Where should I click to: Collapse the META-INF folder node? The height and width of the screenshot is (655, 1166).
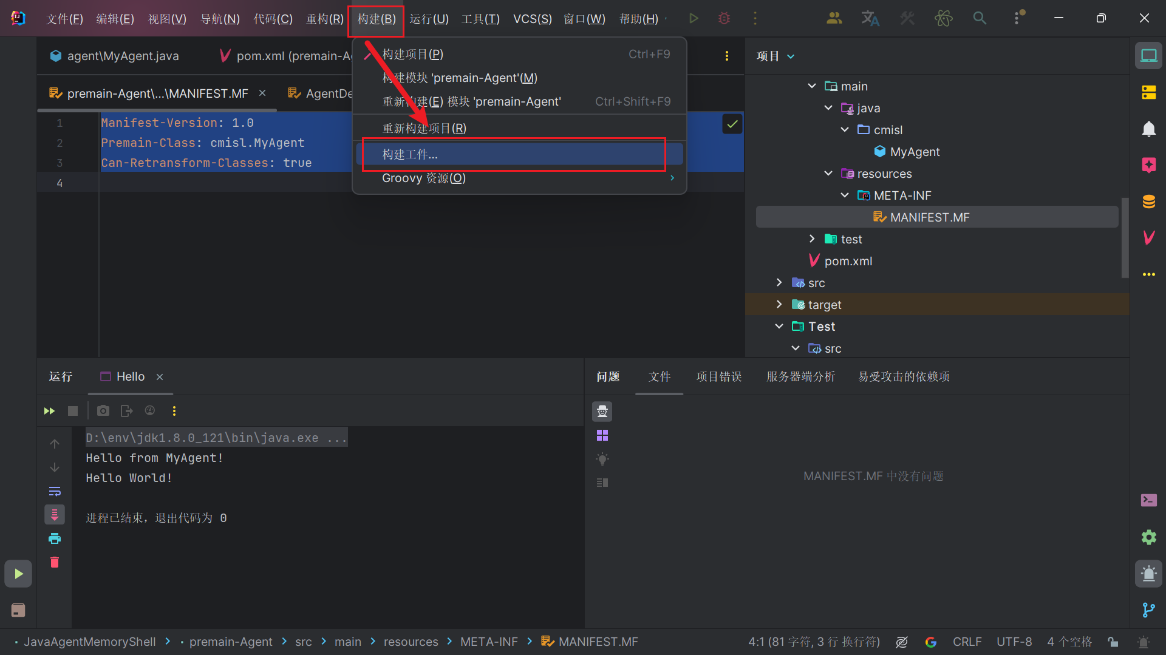click(x=845, y=195)
